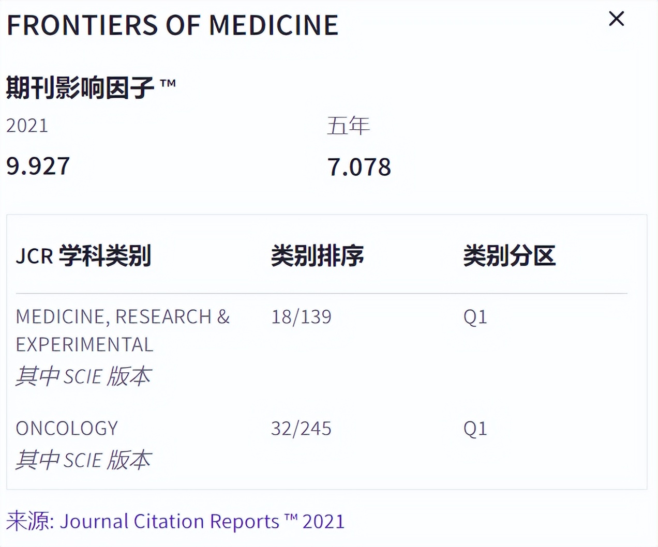
Task: Select the five-year impact factor 7.078
Action: pos(358,167)
